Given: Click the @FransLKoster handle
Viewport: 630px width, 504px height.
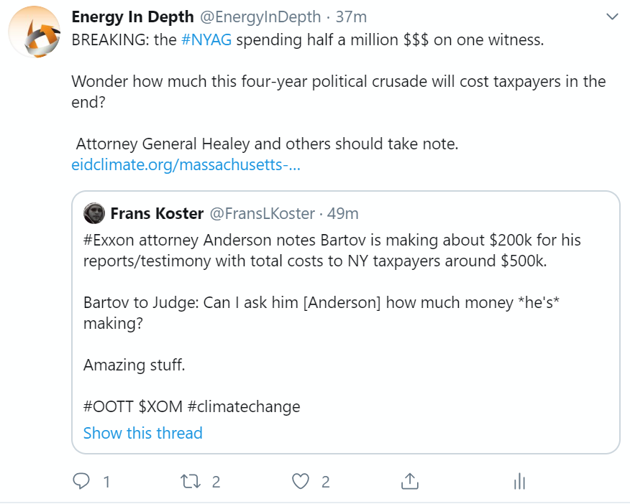Looking at the screenshot, I should click(x=262, y=213).
